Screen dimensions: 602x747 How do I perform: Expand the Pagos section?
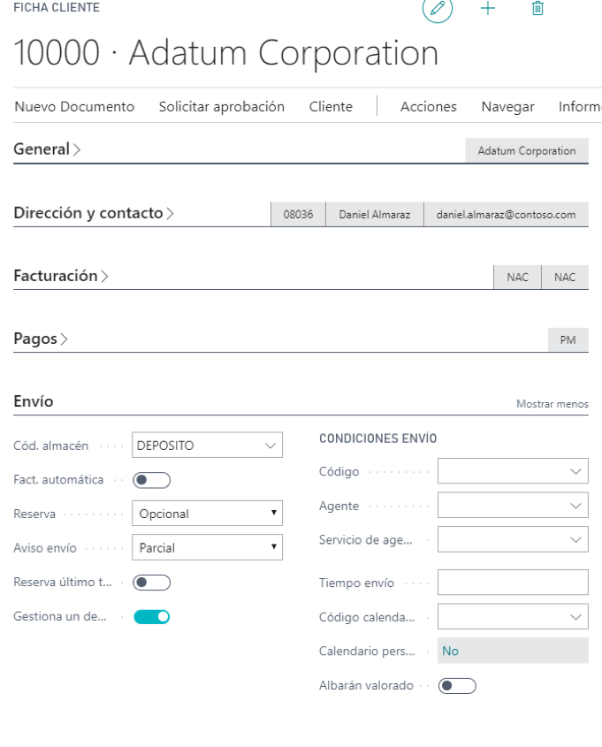click(x=41, y=339)
